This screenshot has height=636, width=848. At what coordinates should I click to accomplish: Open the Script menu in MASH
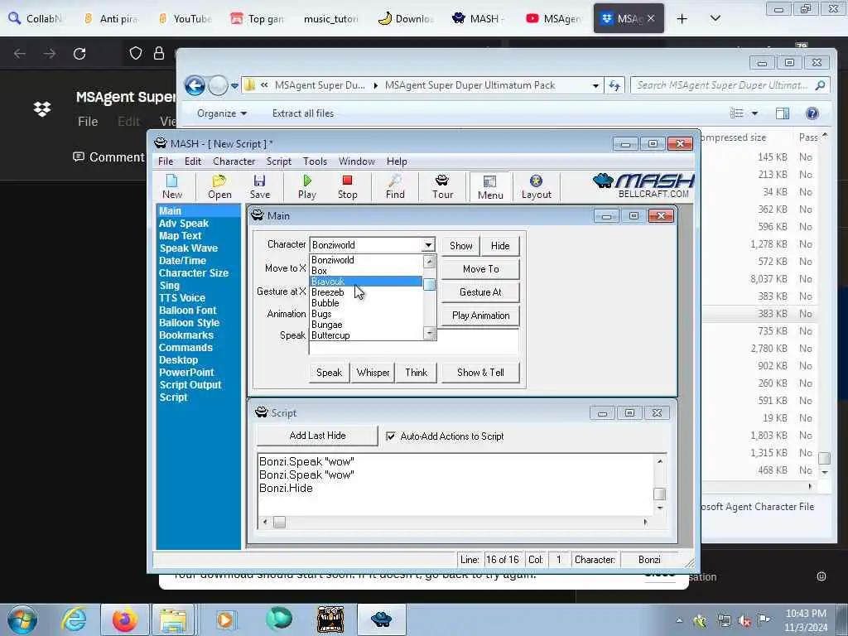[x=278, y=161]
